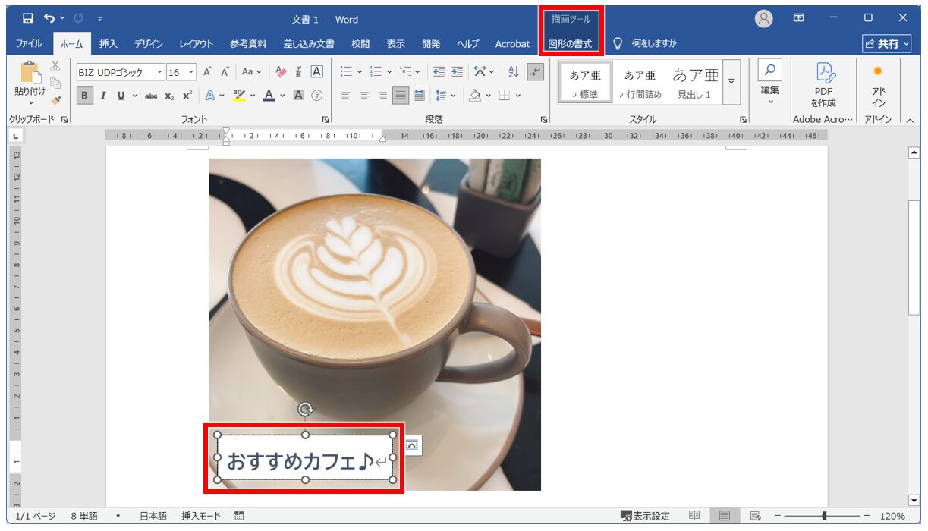This screenshot has height=531, width=928.
Task: Switch to the レイアウト tab
Action: click(197, 44)
